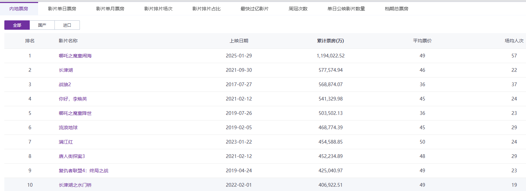Viewport: 526px width, 191px height.
Task: Filter list to 进口 films
Action: 67,25
